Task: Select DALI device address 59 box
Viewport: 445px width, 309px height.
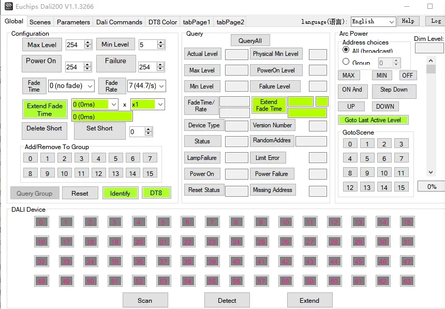Action: click(x=310, y=281)
